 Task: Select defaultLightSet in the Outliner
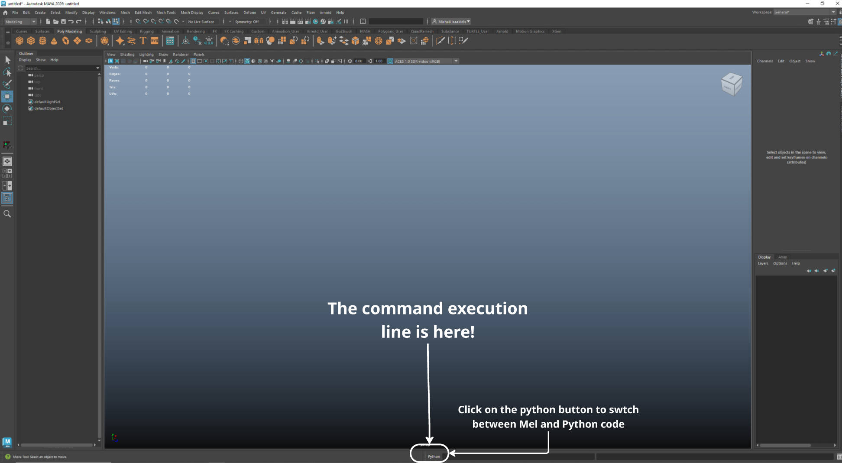click(47, 102)
